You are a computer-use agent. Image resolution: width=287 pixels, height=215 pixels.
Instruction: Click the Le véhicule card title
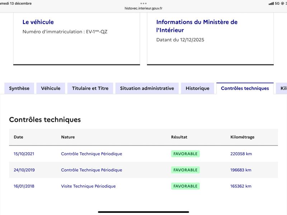tap(38, 22)
